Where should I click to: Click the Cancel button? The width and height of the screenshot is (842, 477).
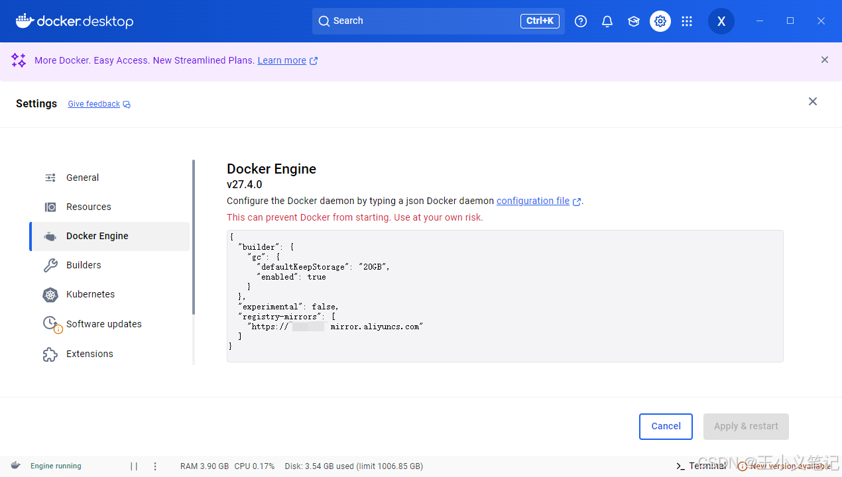click(666, 427)
